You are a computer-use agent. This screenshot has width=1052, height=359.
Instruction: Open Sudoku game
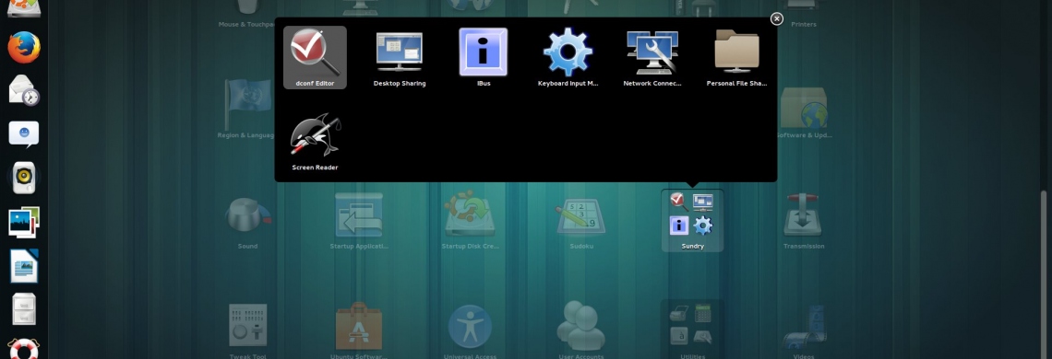coord(581,220)
